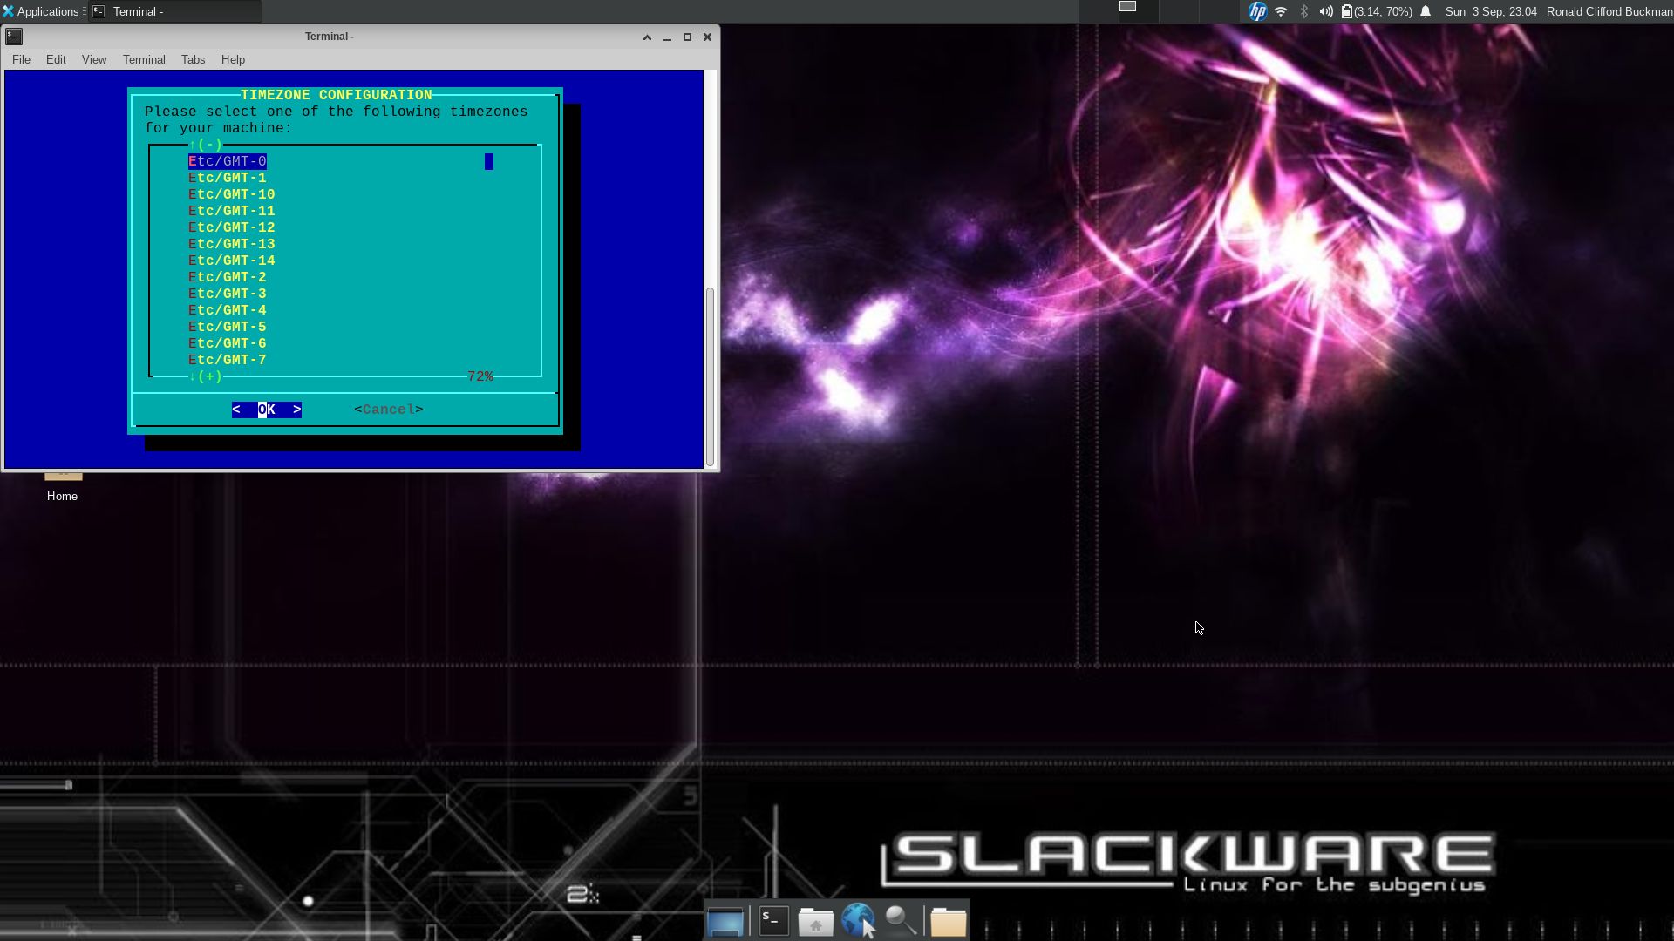Select timezone Etc/GMT-11

[x=232, y=211]
